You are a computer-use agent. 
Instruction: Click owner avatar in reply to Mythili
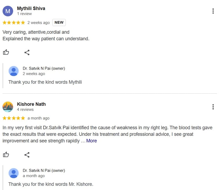(14, 71)
